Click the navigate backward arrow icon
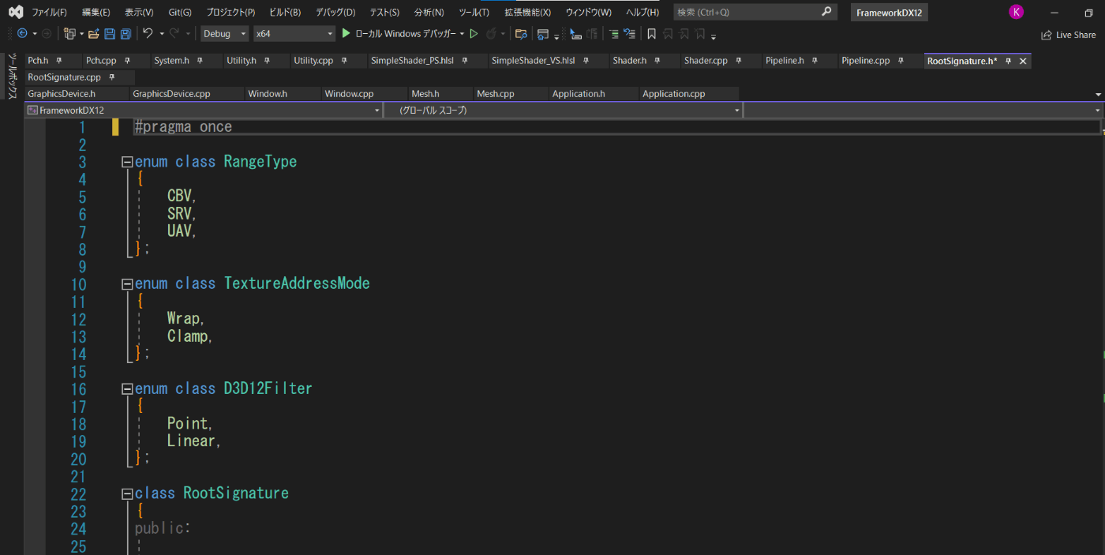Screen dimensions: 1105x555 (x=21, y=34)
